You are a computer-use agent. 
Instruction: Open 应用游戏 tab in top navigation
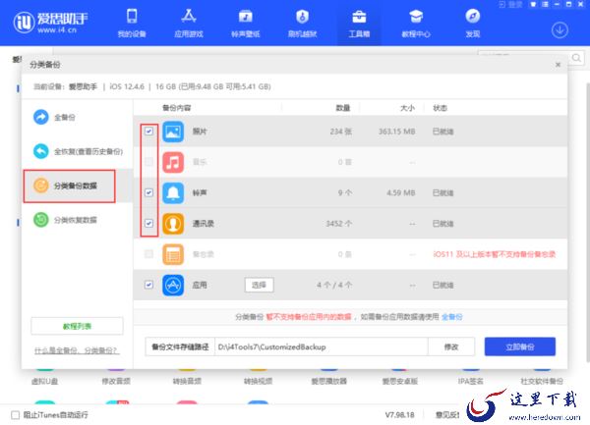(x=189, y=24)
